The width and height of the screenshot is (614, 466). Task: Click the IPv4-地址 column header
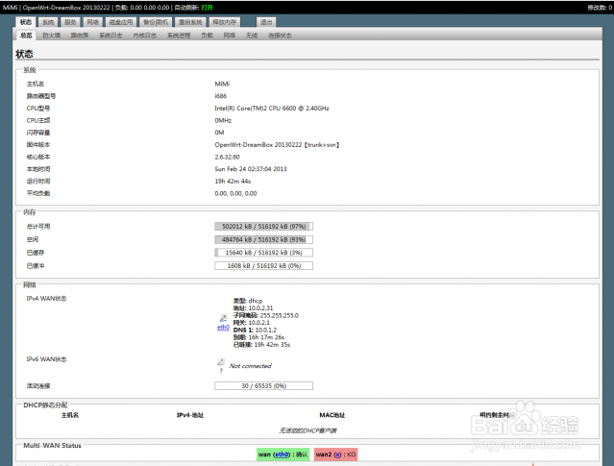(x=190, y=415)
